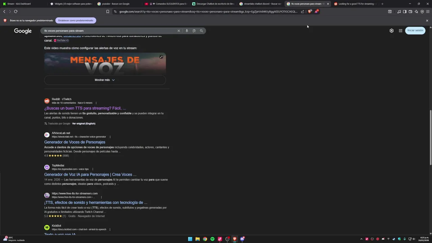This screenshot has width=432, height=243.
Task: Open Google Chrome from the taskbar
Action: (205, 239)
